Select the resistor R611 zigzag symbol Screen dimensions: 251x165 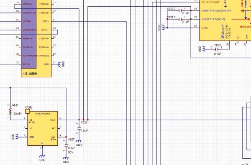10,112
